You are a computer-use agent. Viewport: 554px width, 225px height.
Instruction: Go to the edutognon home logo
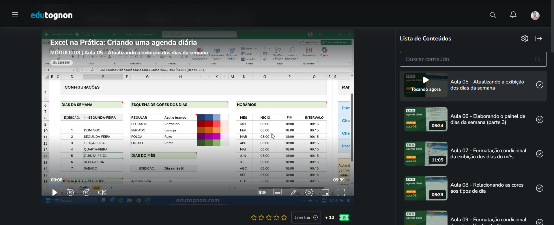coord(52,15)
